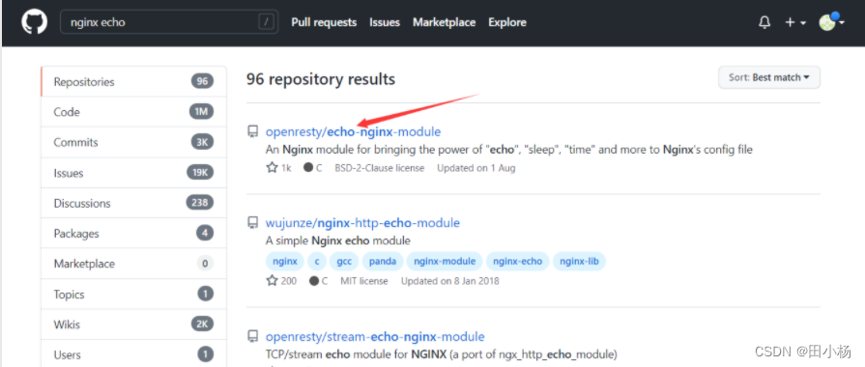Open wujunze/nginx-http-echo-module repository

click(x=362, y=223)
